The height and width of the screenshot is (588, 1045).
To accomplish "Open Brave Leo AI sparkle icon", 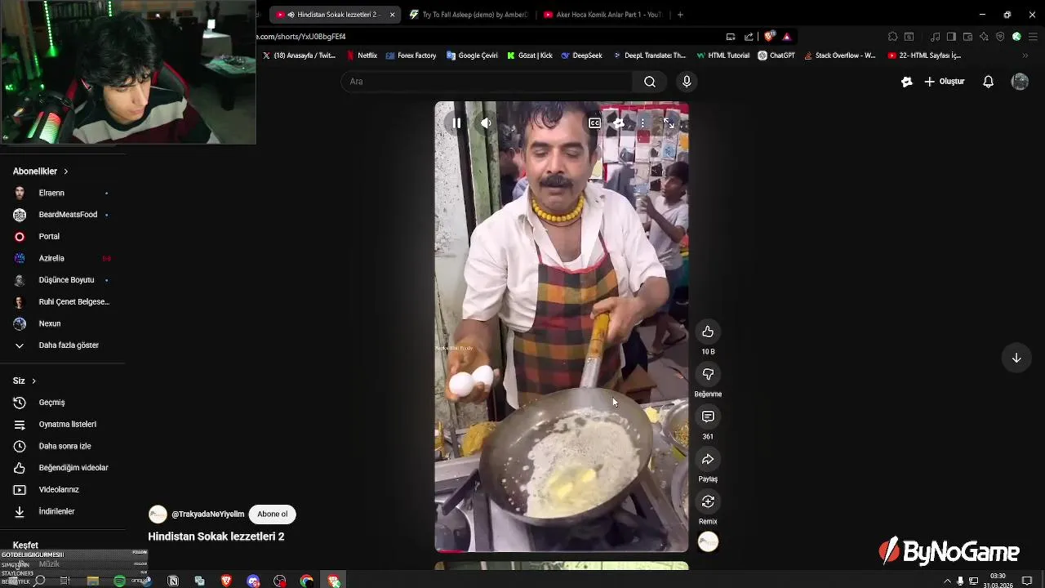I will click(984, 37).
